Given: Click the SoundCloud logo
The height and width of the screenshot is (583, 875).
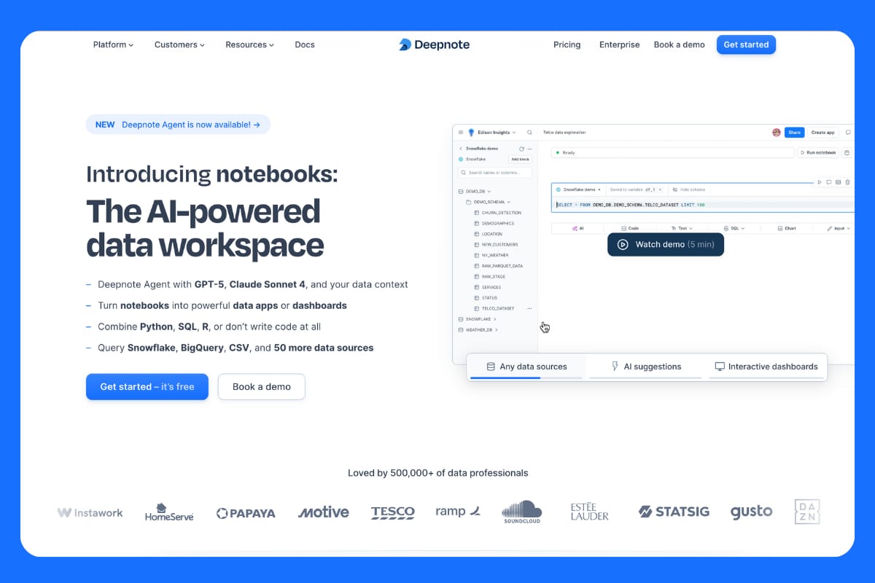Looking at the screenshot, I should click(521, 512).
